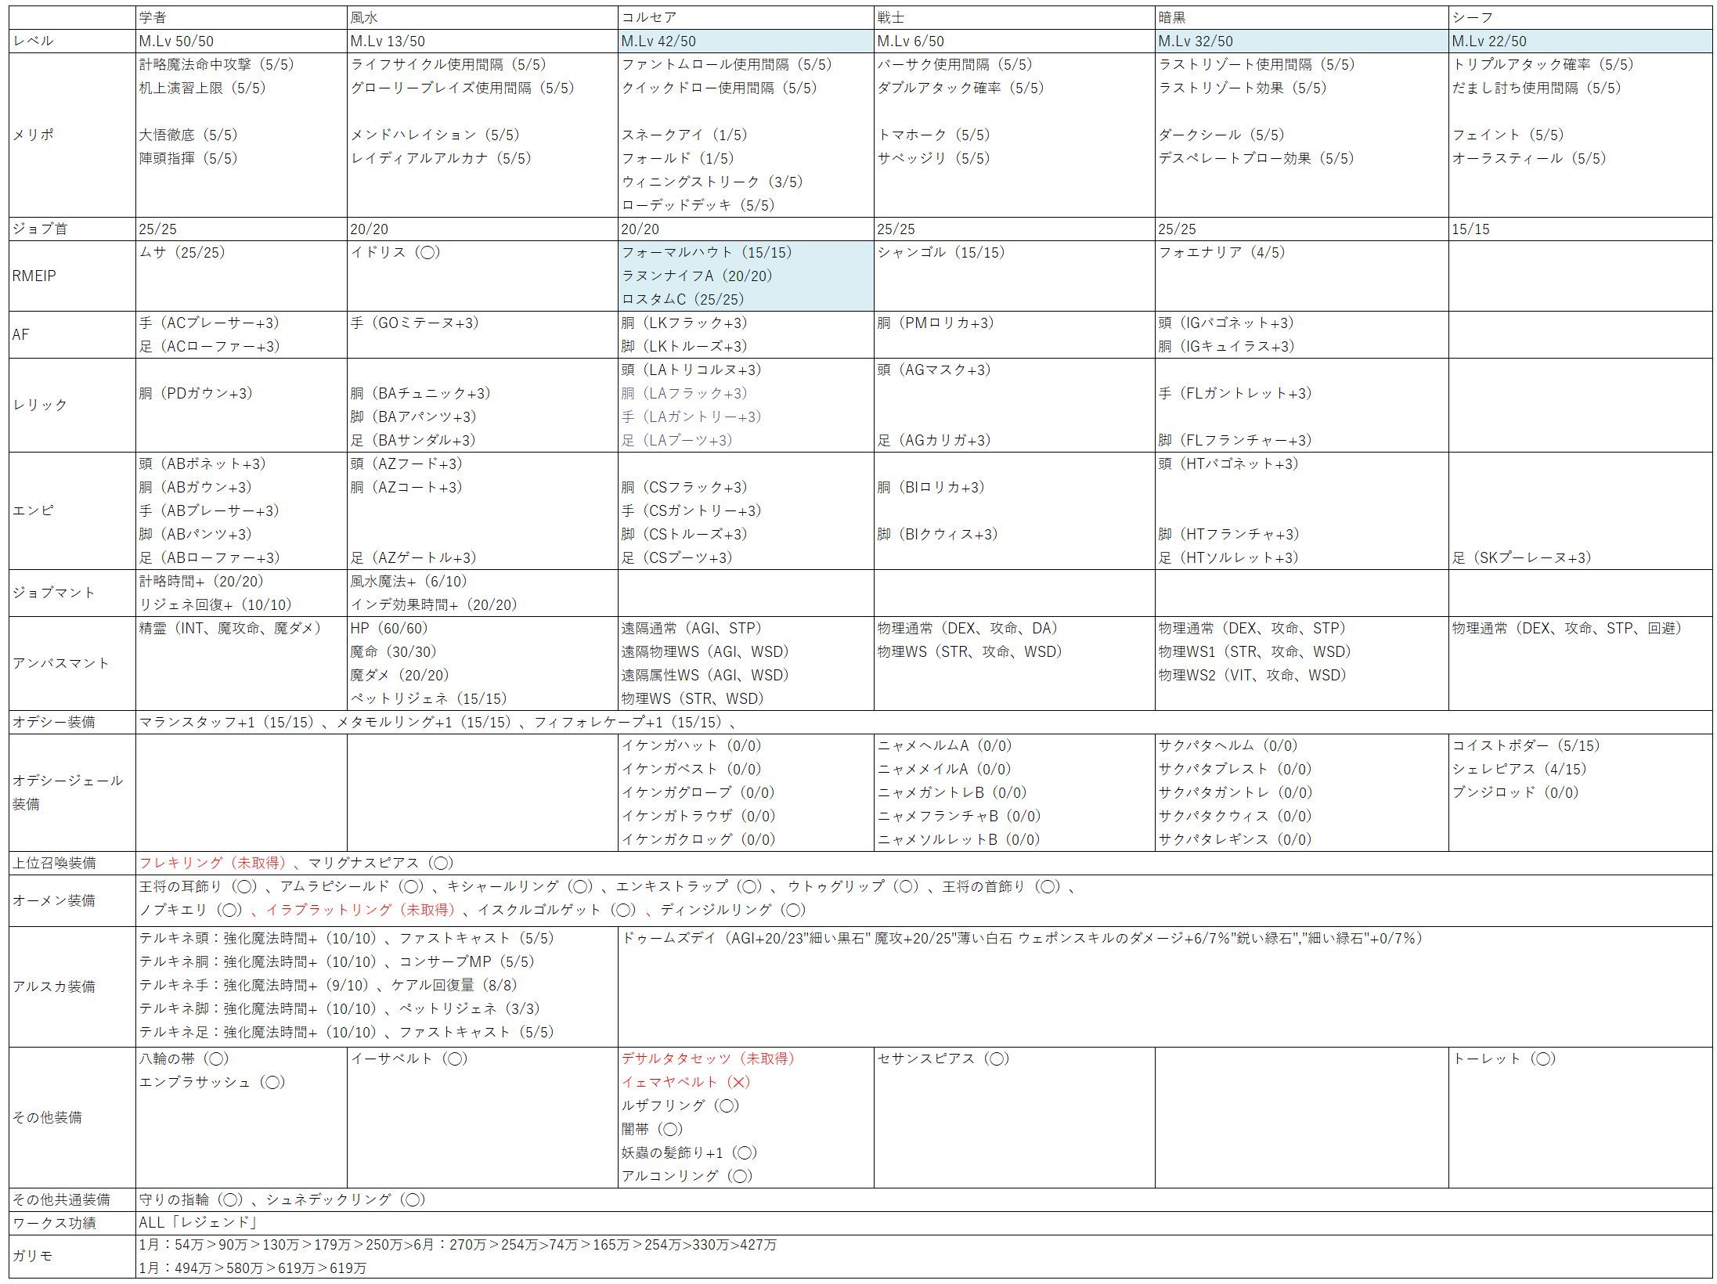Image resolution: width=1717 pixels, height=1284 pixels.
Task: Click the コイストボダー (5/15) entry
Action: (x=1526, y=745)
